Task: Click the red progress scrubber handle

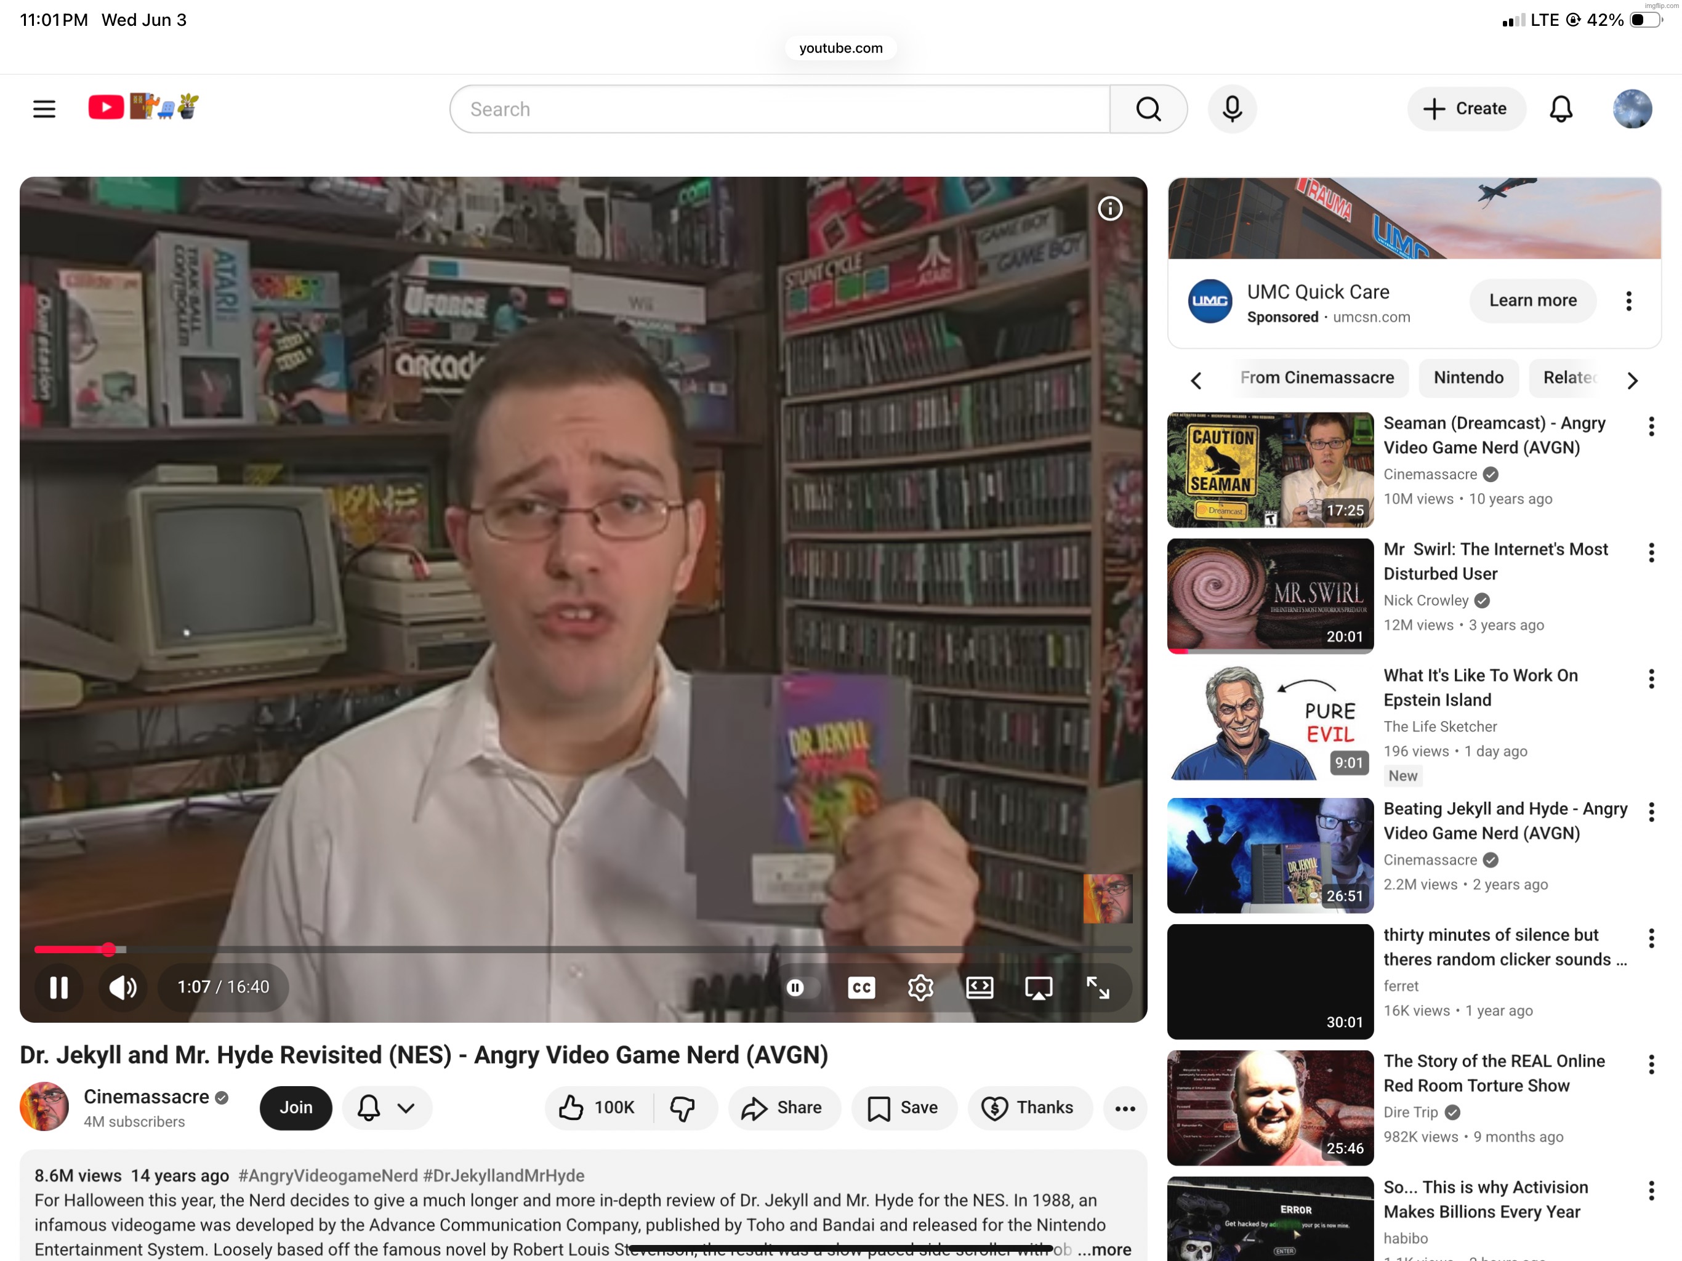Action: click(x=109, y=949)
